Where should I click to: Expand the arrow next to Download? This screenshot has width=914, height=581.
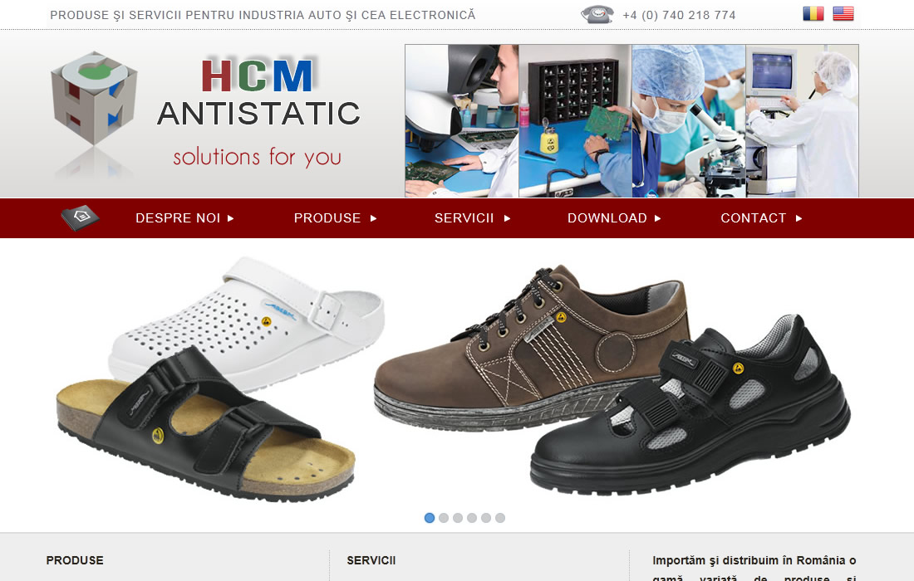point(658,218)
